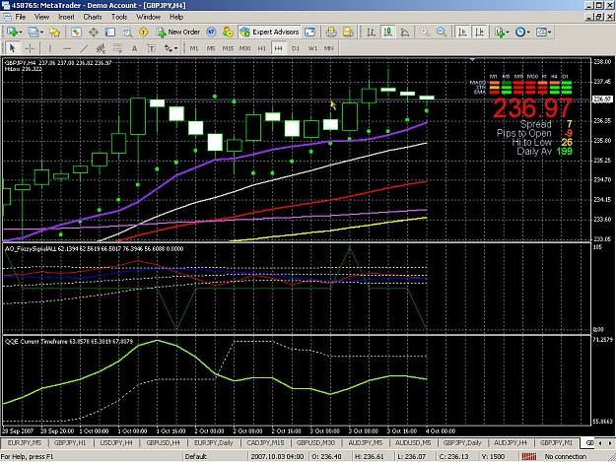Open print preview of the chart
Screen dimensions: 616x462
[348, 33]
